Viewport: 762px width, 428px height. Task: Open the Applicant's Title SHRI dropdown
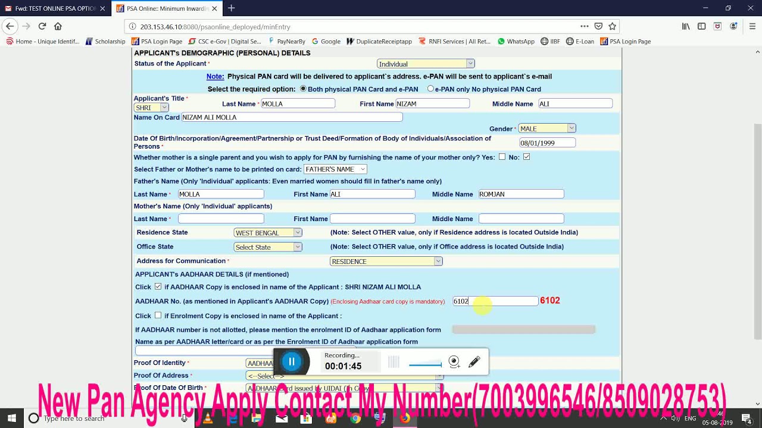tap(151, 108)
